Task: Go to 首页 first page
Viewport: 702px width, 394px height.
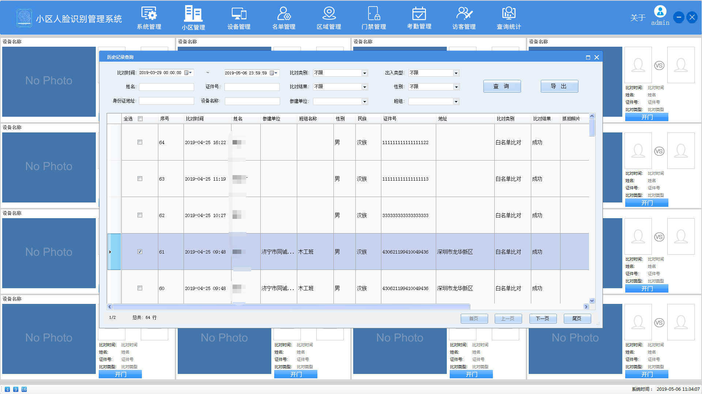Action: point(474,318)
